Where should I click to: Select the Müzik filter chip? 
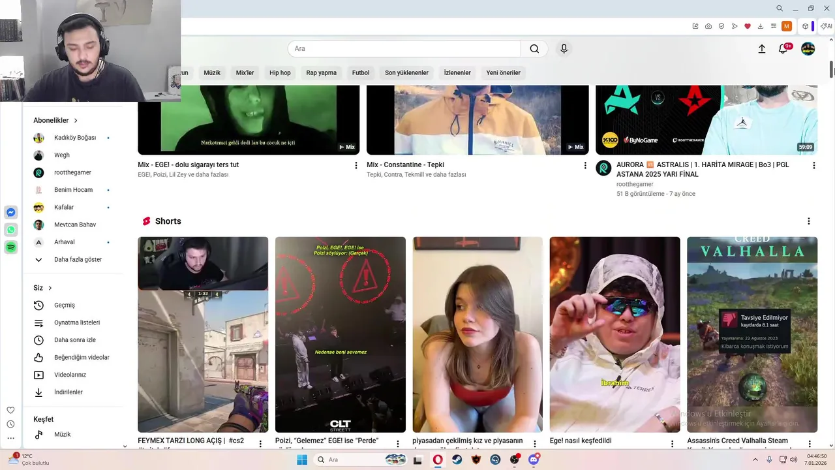coord(212,72)
